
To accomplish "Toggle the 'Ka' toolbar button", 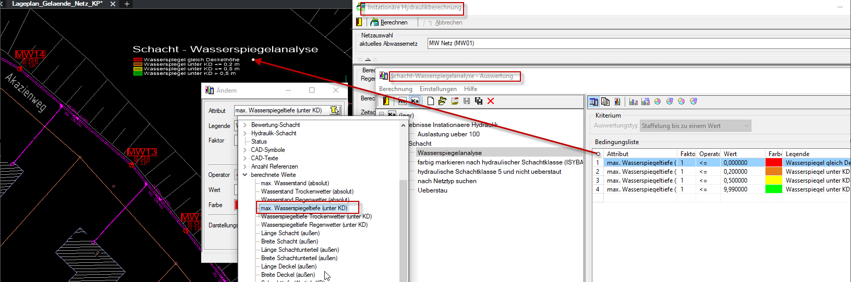I will pos(415,101).
